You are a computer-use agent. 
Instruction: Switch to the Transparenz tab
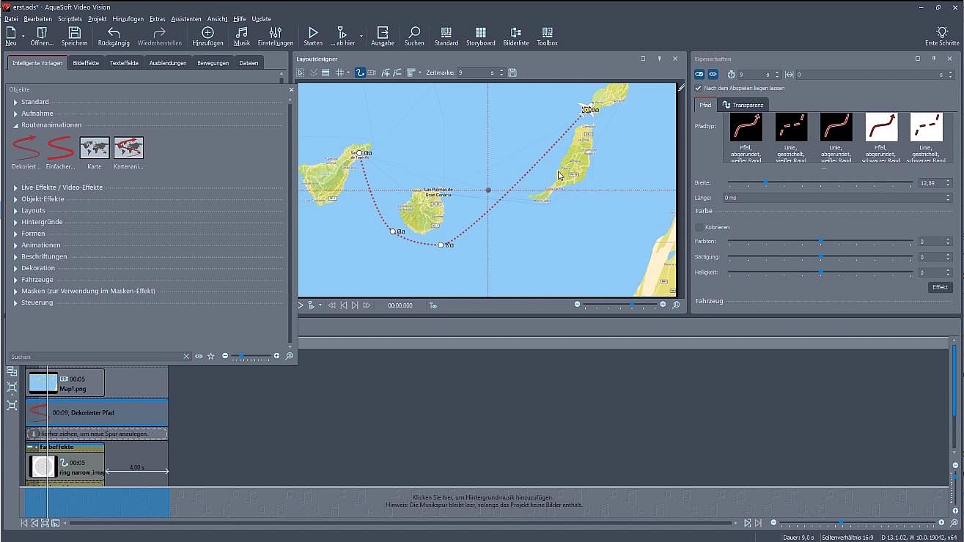743,105
